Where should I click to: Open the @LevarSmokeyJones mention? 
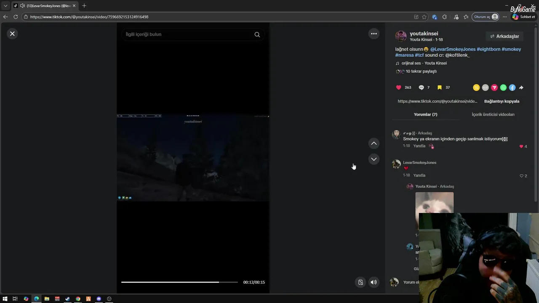pyautogui.click(x=453, y=49)
